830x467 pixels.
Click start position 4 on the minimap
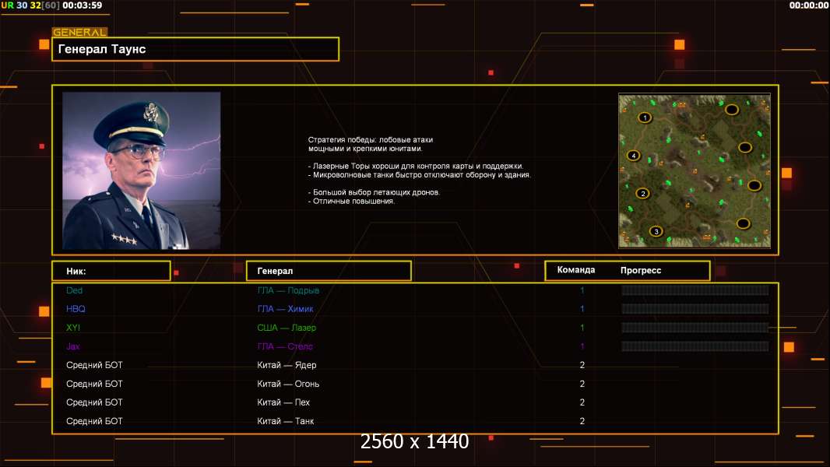point(633,156)
